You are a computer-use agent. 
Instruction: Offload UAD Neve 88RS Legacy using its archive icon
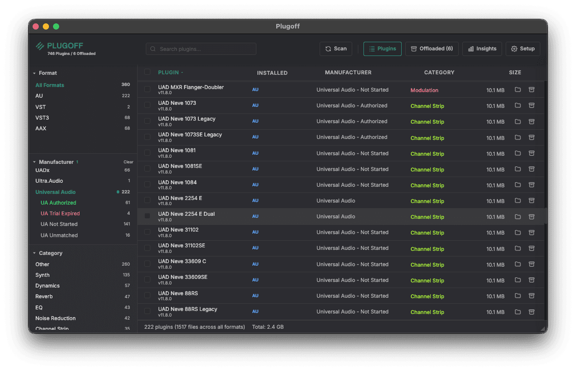532,312
